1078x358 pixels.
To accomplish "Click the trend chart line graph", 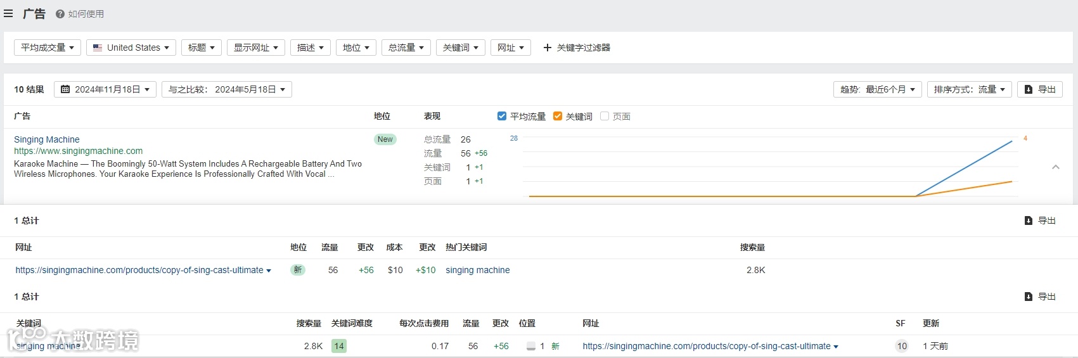I will 771,167.
